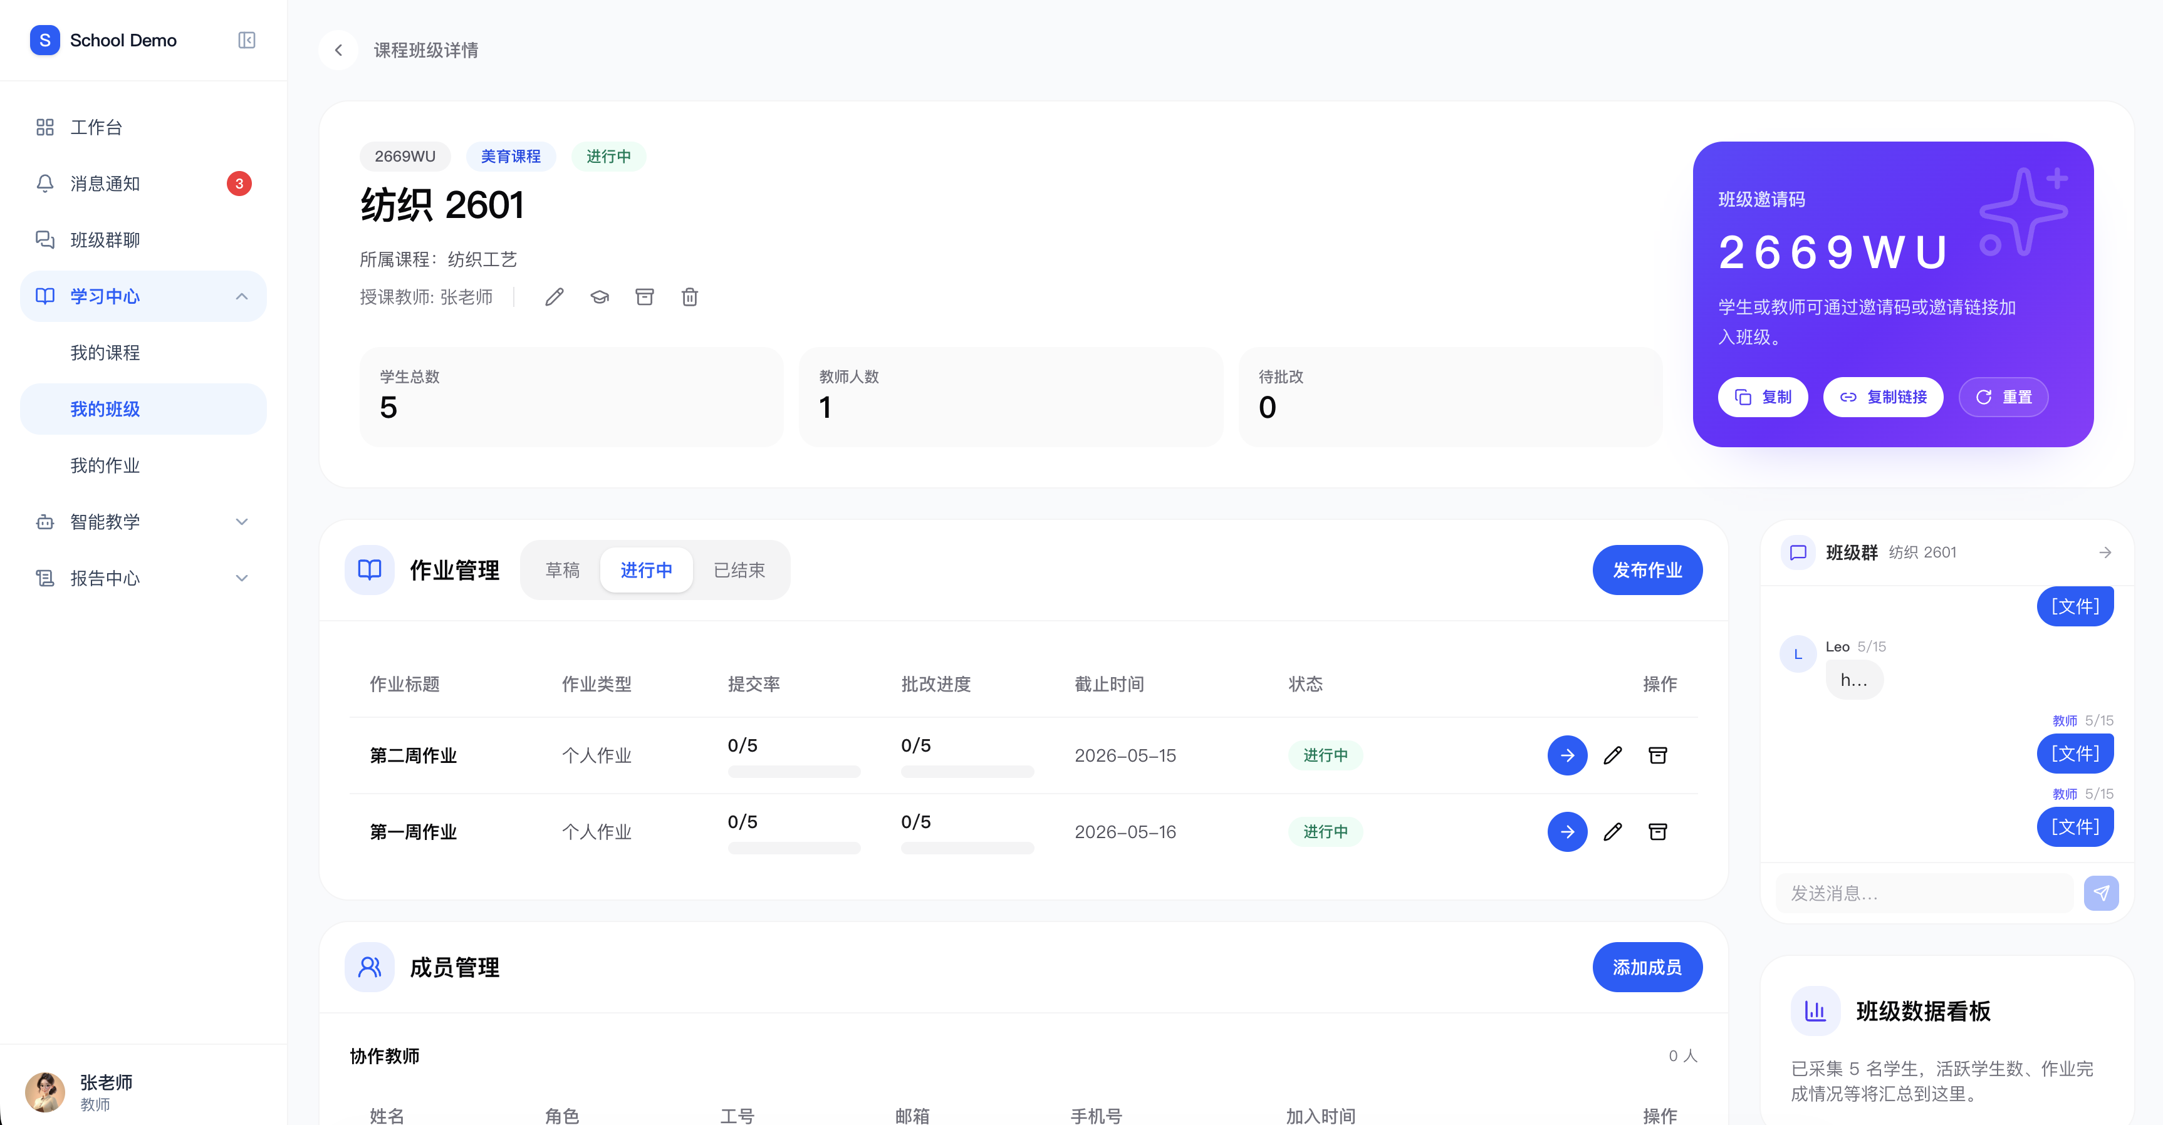Click the 消息通知 bell icon

pyautogui.click(x=45, y=183)
